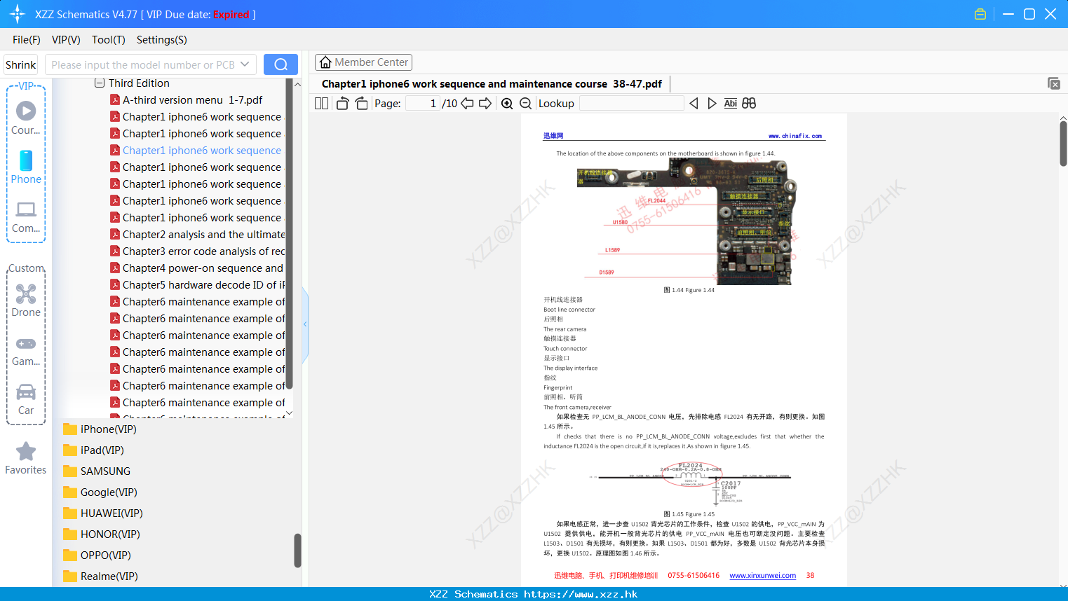Find the next lookup match triangle
This screenshot has height=601, width=1068.
(712, 104)
